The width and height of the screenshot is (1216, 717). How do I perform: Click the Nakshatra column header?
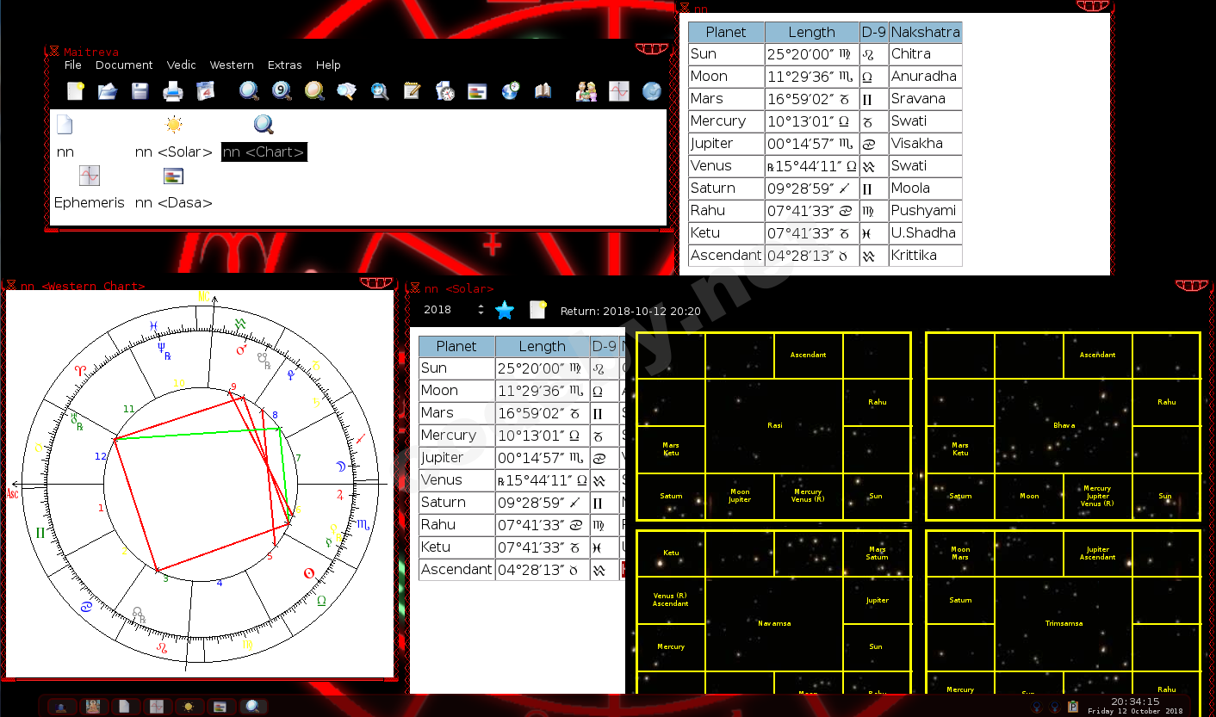click(x=925, y=32)
